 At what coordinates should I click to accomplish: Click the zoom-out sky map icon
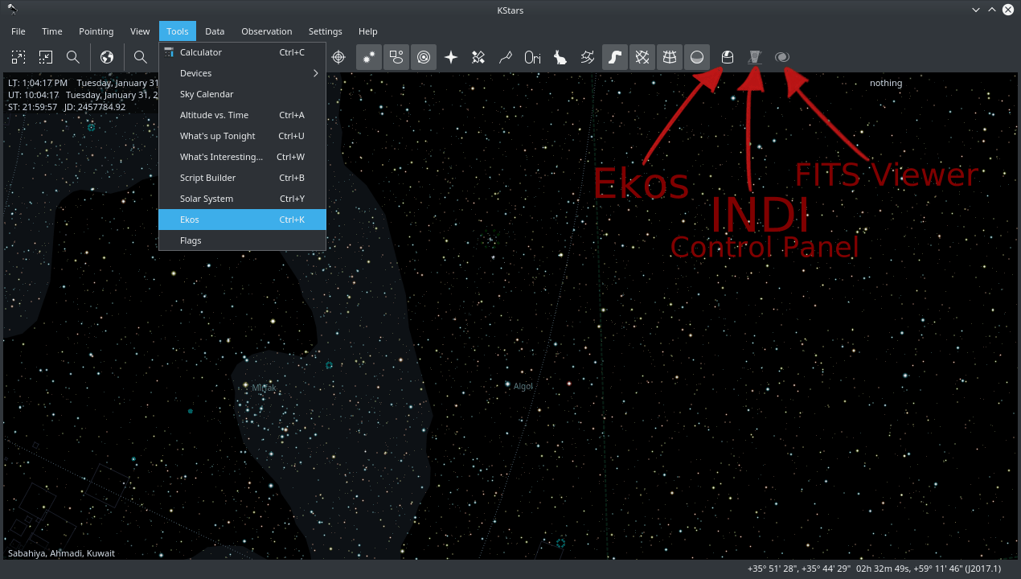[x=46, y=57]
